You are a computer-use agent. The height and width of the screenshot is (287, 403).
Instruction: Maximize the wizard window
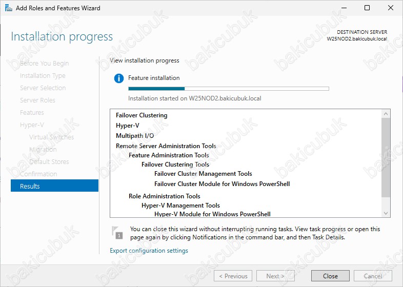point(367,8)
